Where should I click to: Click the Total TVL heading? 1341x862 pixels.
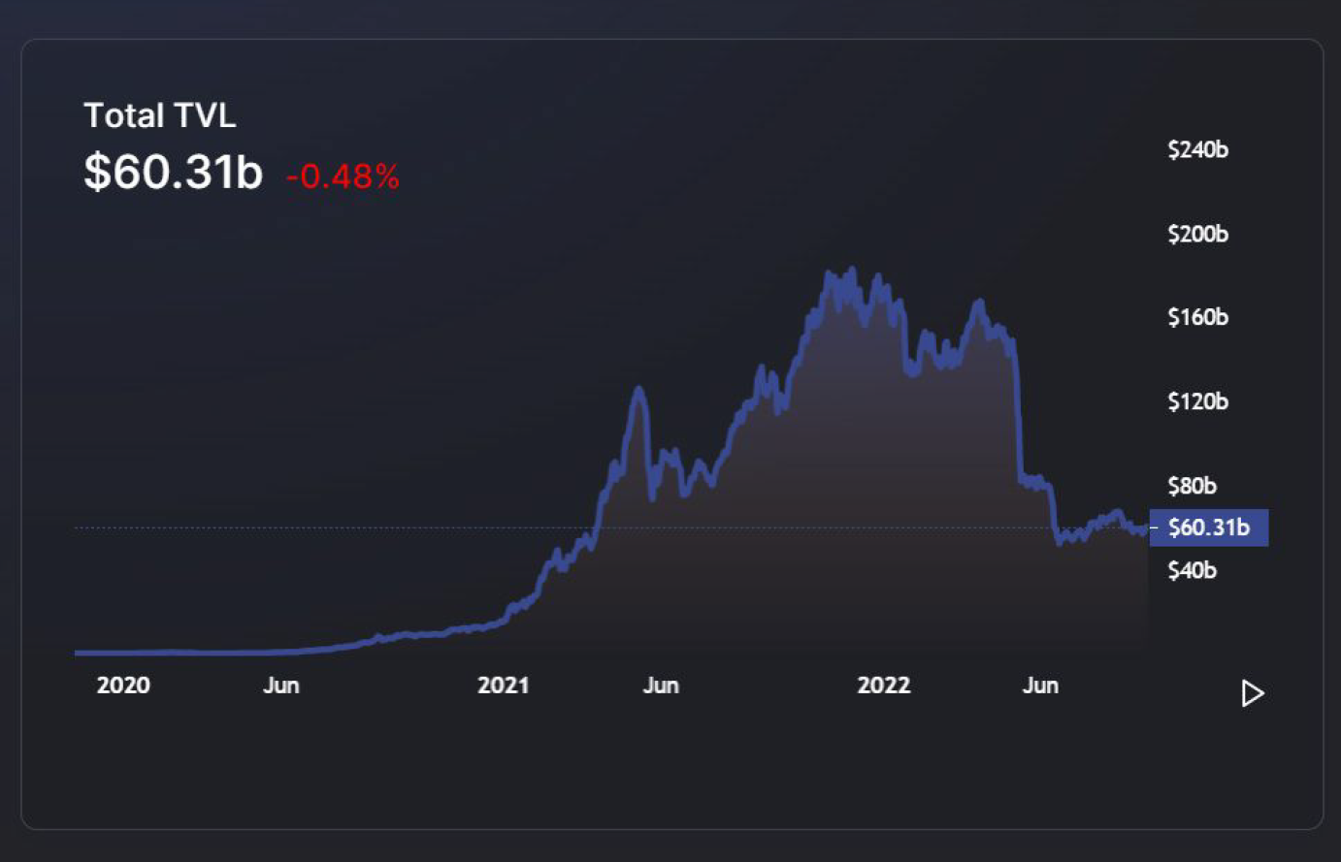pyautogui.click(x=160, y=115)
